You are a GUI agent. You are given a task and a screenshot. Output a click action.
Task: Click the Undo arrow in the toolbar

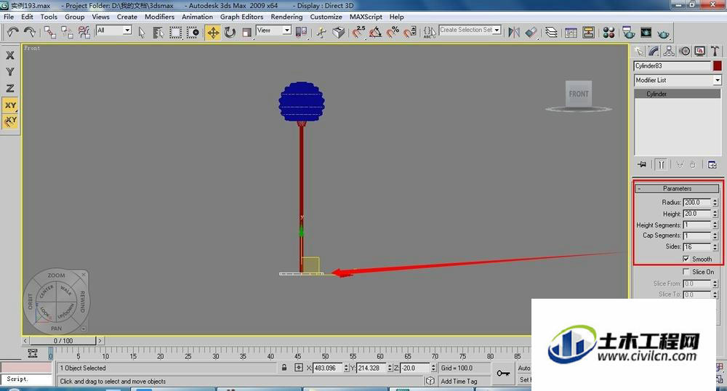point(12,32)
